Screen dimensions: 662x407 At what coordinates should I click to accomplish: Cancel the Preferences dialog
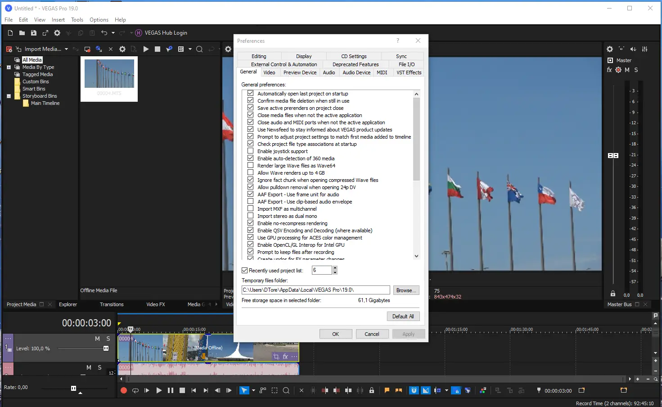(x=372, y=334)
